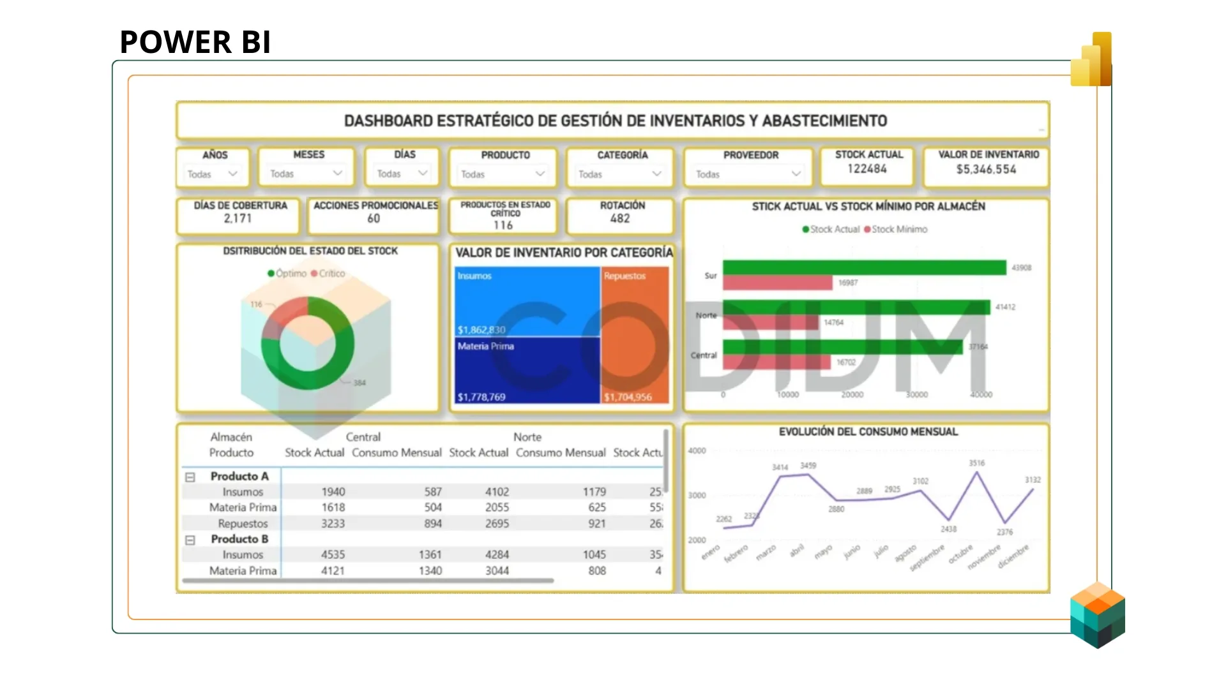The image size is (1226, 689).
Task: Click the DSITRIBUCIÓN DEL ESTADO DEL STOCK title
Action: point(310,251)
